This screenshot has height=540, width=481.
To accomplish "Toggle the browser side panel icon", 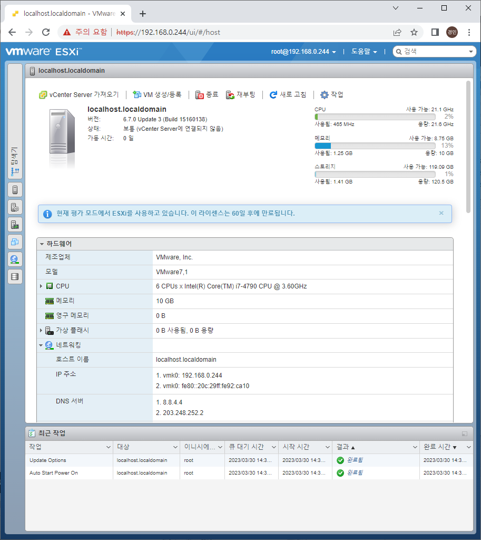I will coord(435,32).
